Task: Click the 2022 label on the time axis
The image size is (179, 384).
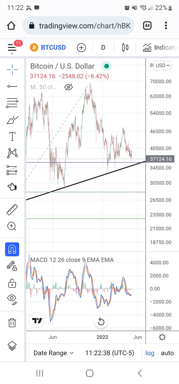Action: [102, 337]
